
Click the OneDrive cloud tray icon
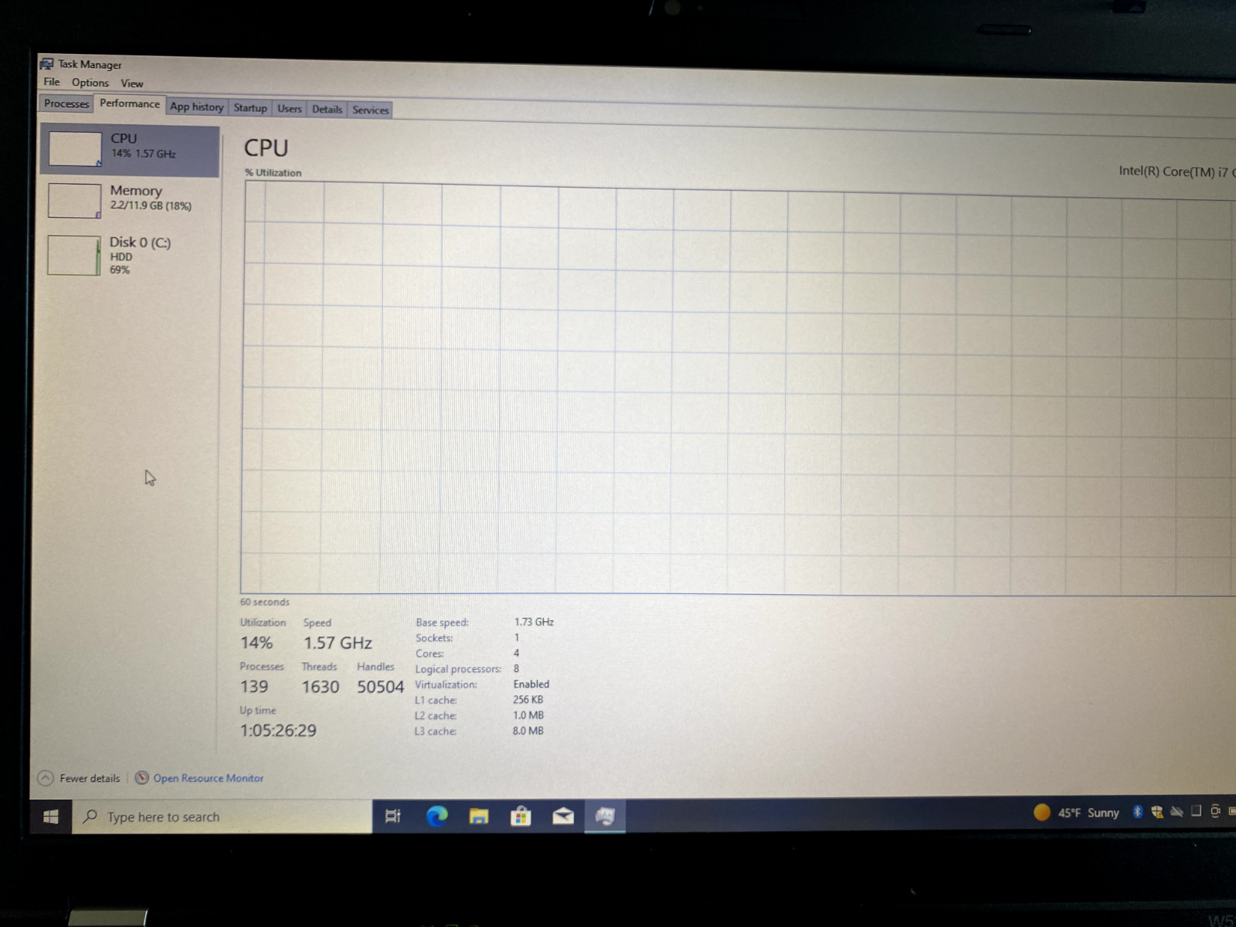click(x=1177, y=811)
